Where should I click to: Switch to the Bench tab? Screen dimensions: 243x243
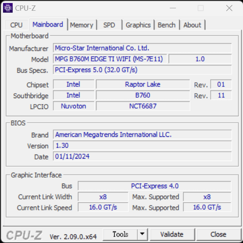point(167,25)
